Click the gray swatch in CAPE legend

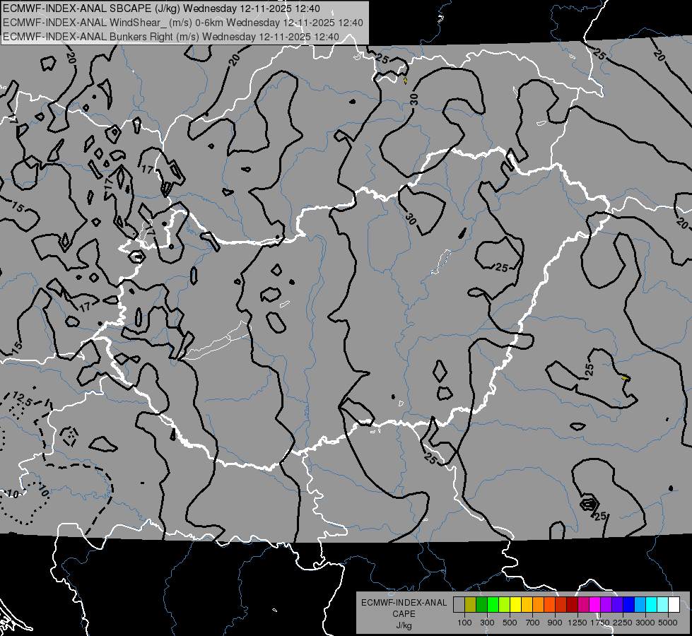pos(459,605)
